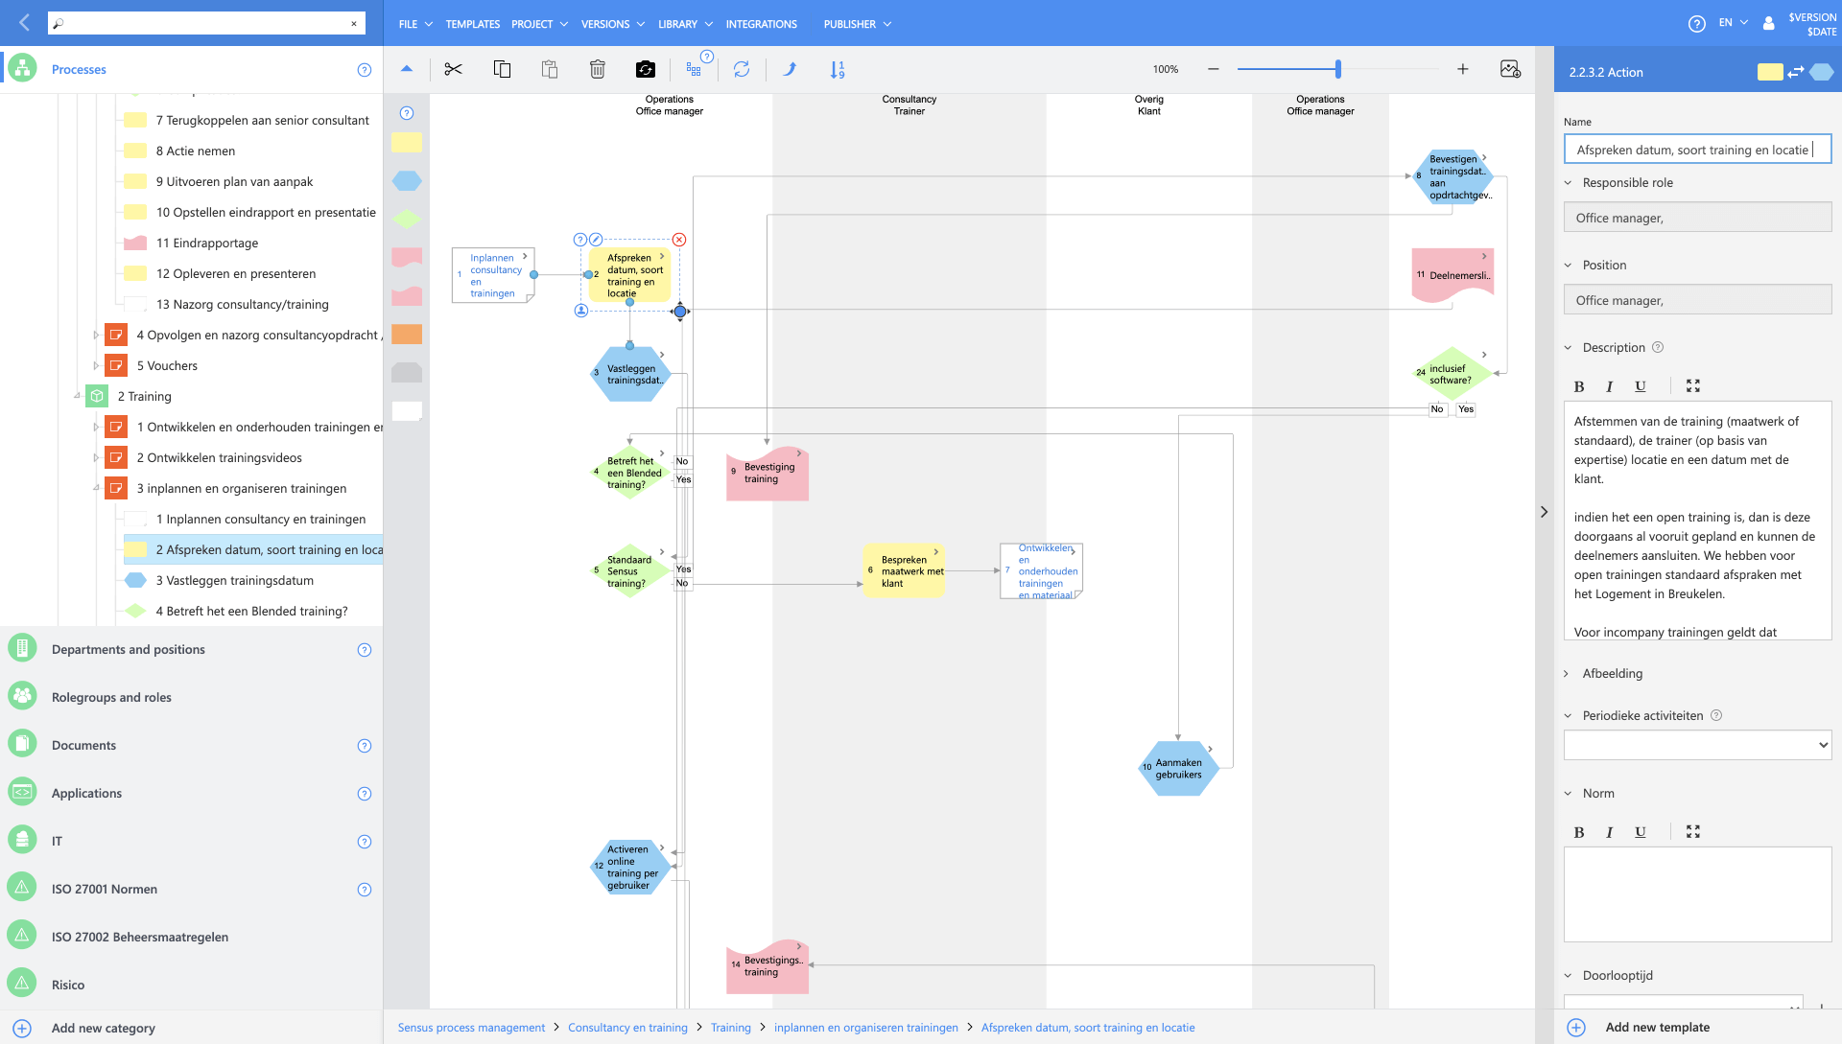The image size is (1842, 1044).
Task: Toggle italic in Norm editor
Action: click(1610, 831)
